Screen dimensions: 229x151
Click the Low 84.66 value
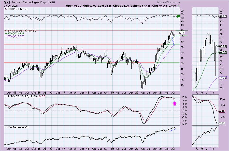(x=105, y=6)
